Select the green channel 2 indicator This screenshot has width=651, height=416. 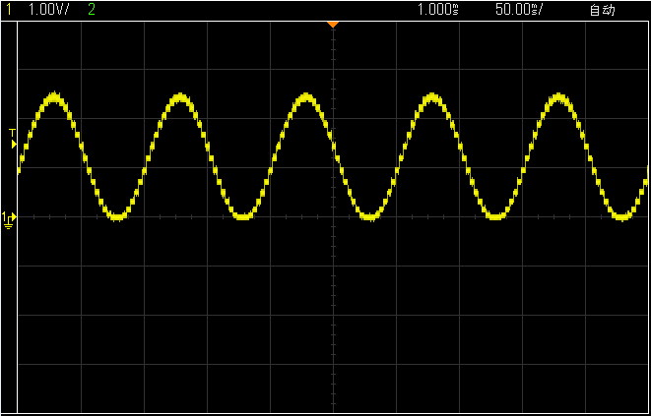(x=92, y=10)
